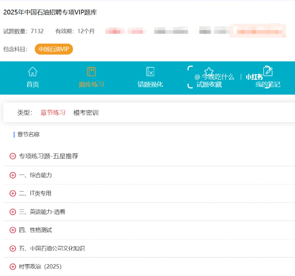Click the 有效期: 12个月 text
The image size is (295, 276).
point(75,31)
